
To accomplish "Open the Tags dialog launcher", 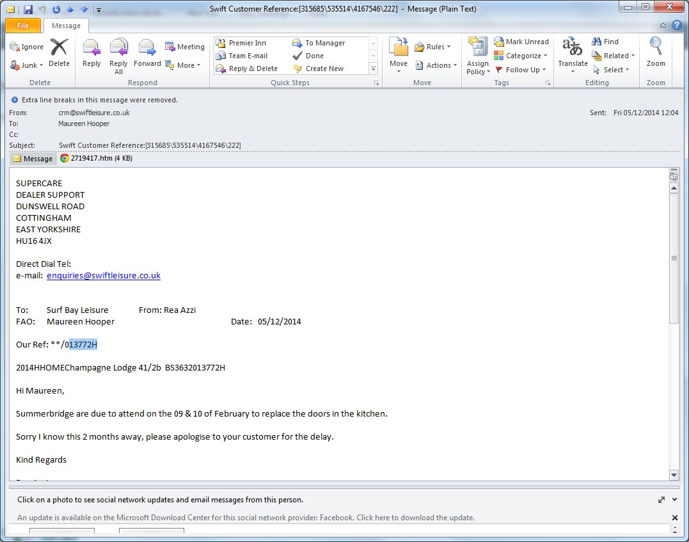I will (x=548, y=83).
